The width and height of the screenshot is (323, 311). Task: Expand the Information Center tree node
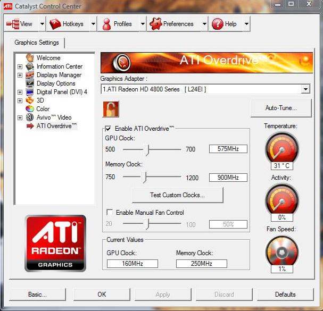tap(20, 66)
